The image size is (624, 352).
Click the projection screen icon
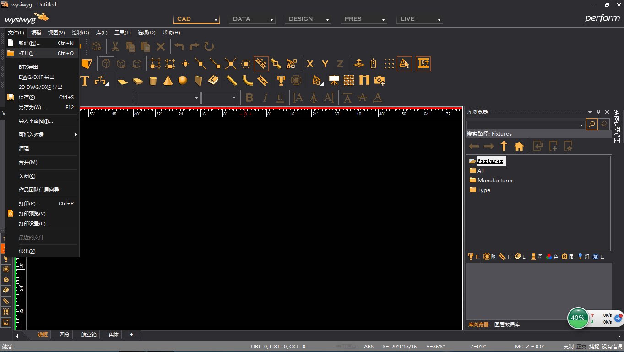pyautogui.click(x=334, y=81)
